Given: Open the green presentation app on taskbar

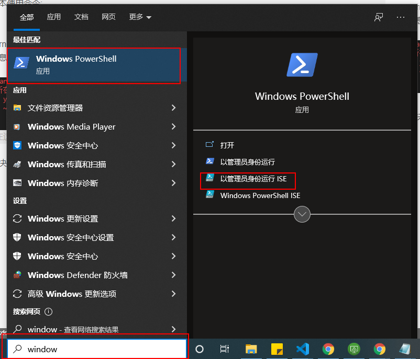Looking at the screenshot, I should pos(354,349).
